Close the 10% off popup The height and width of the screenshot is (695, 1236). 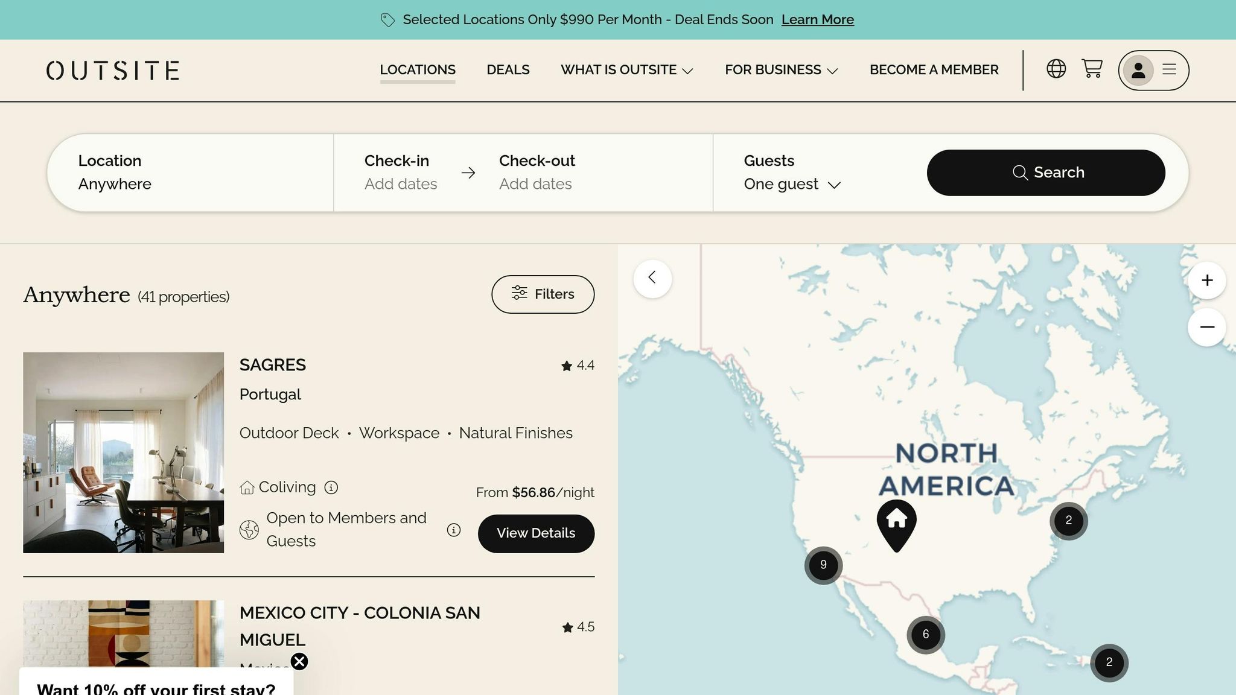[299, 662]
